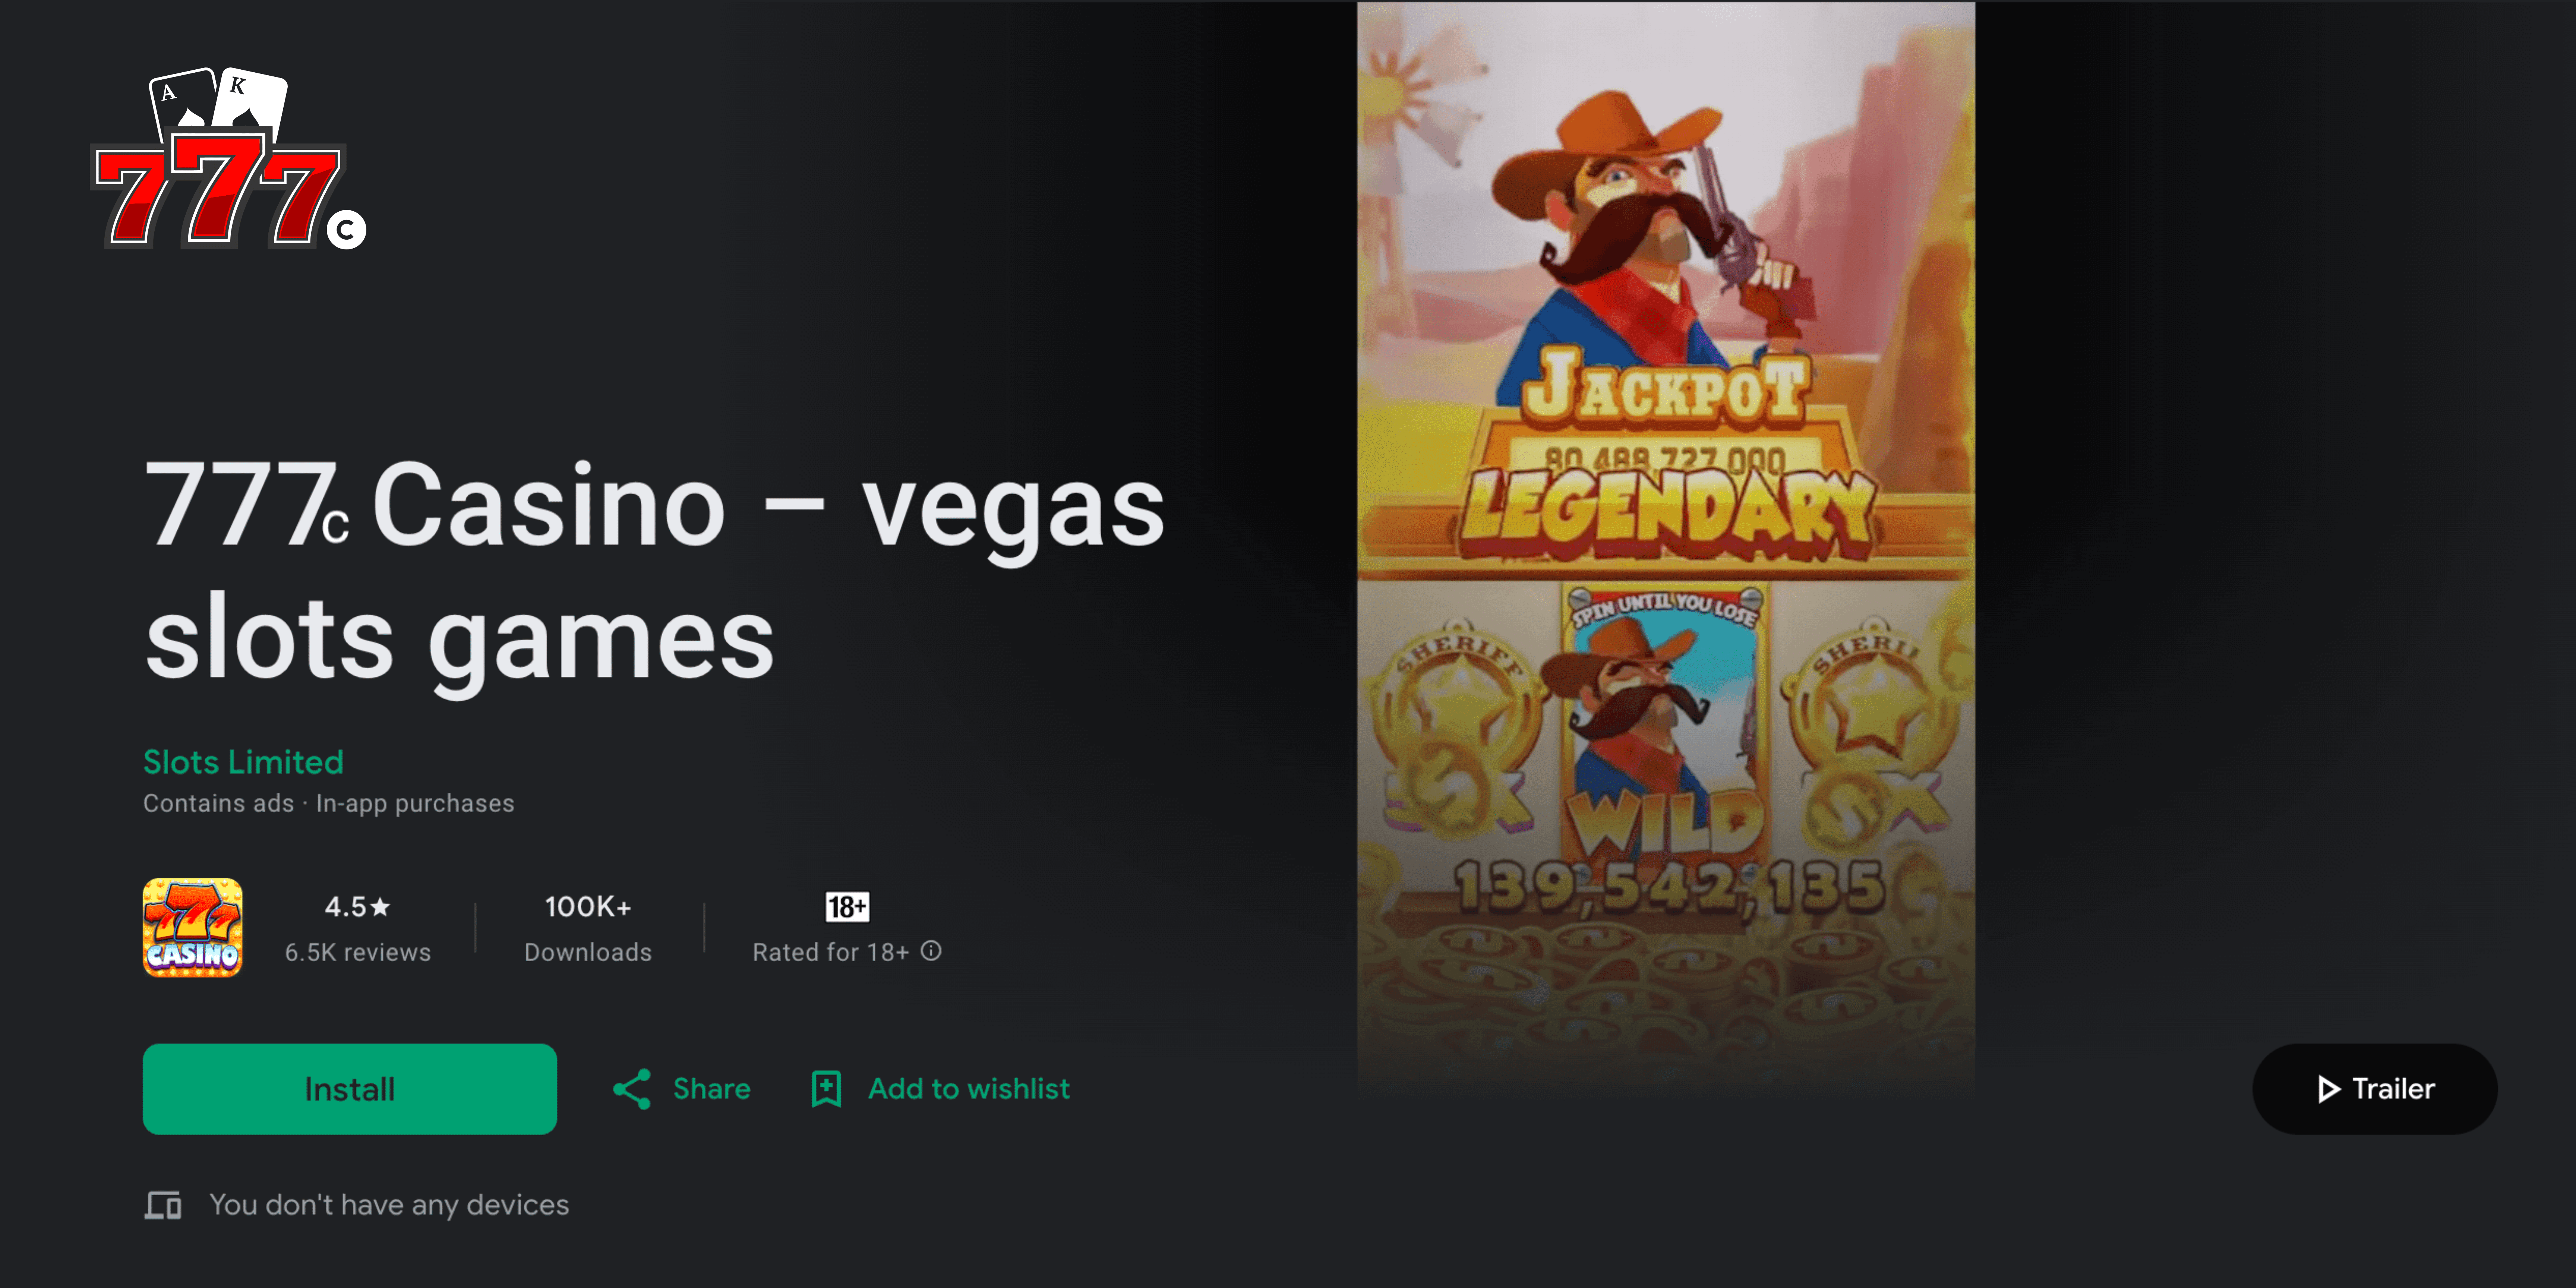Open the Slots Limited developer page
Screen dimensions: 2576x1288
(243, 762)
